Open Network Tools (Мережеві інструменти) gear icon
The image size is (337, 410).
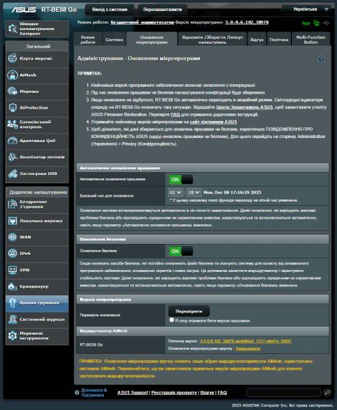(x=12, y=336)
